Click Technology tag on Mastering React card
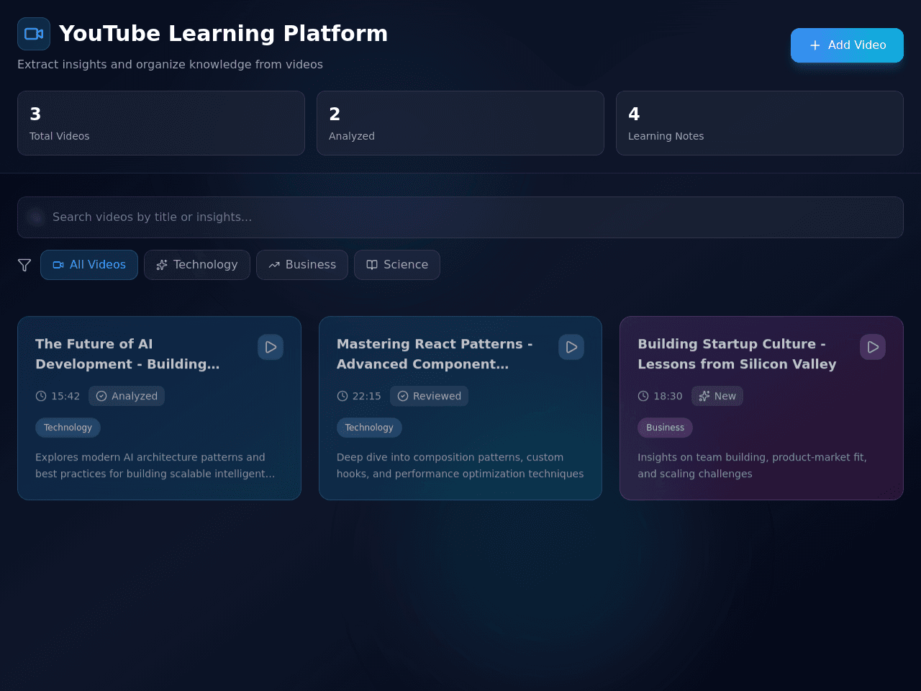This screenshot has width=921, height=691. click(x=369, y=428)
